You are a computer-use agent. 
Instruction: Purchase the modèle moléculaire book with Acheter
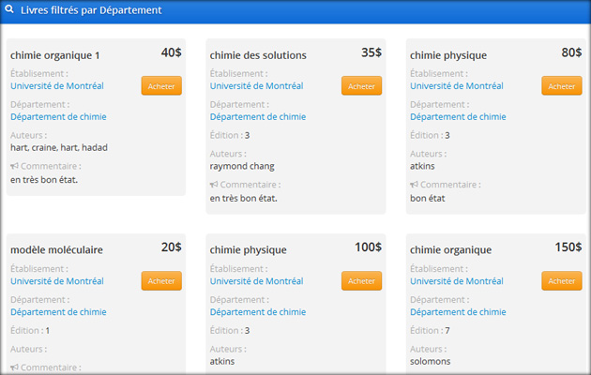161,281
